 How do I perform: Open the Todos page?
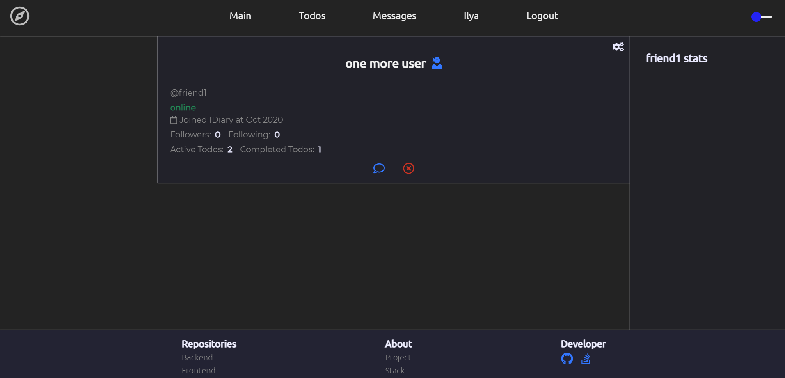click(x=312, y=16)
